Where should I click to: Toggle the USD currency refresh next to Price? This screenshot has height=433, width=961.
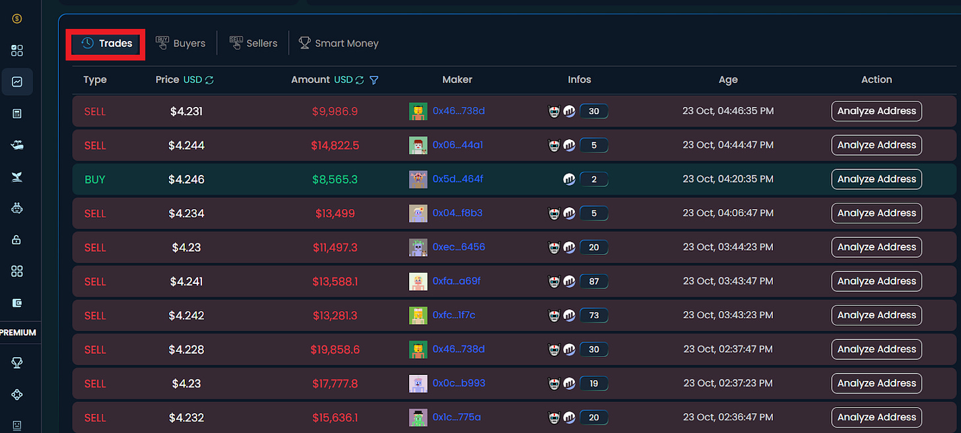pos(209,79)
